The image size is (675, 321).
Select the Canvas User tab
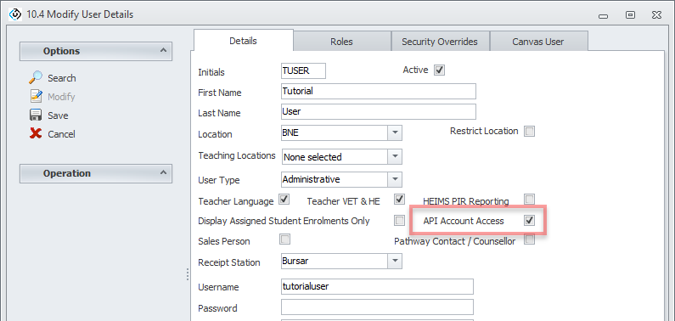point(538,42)
